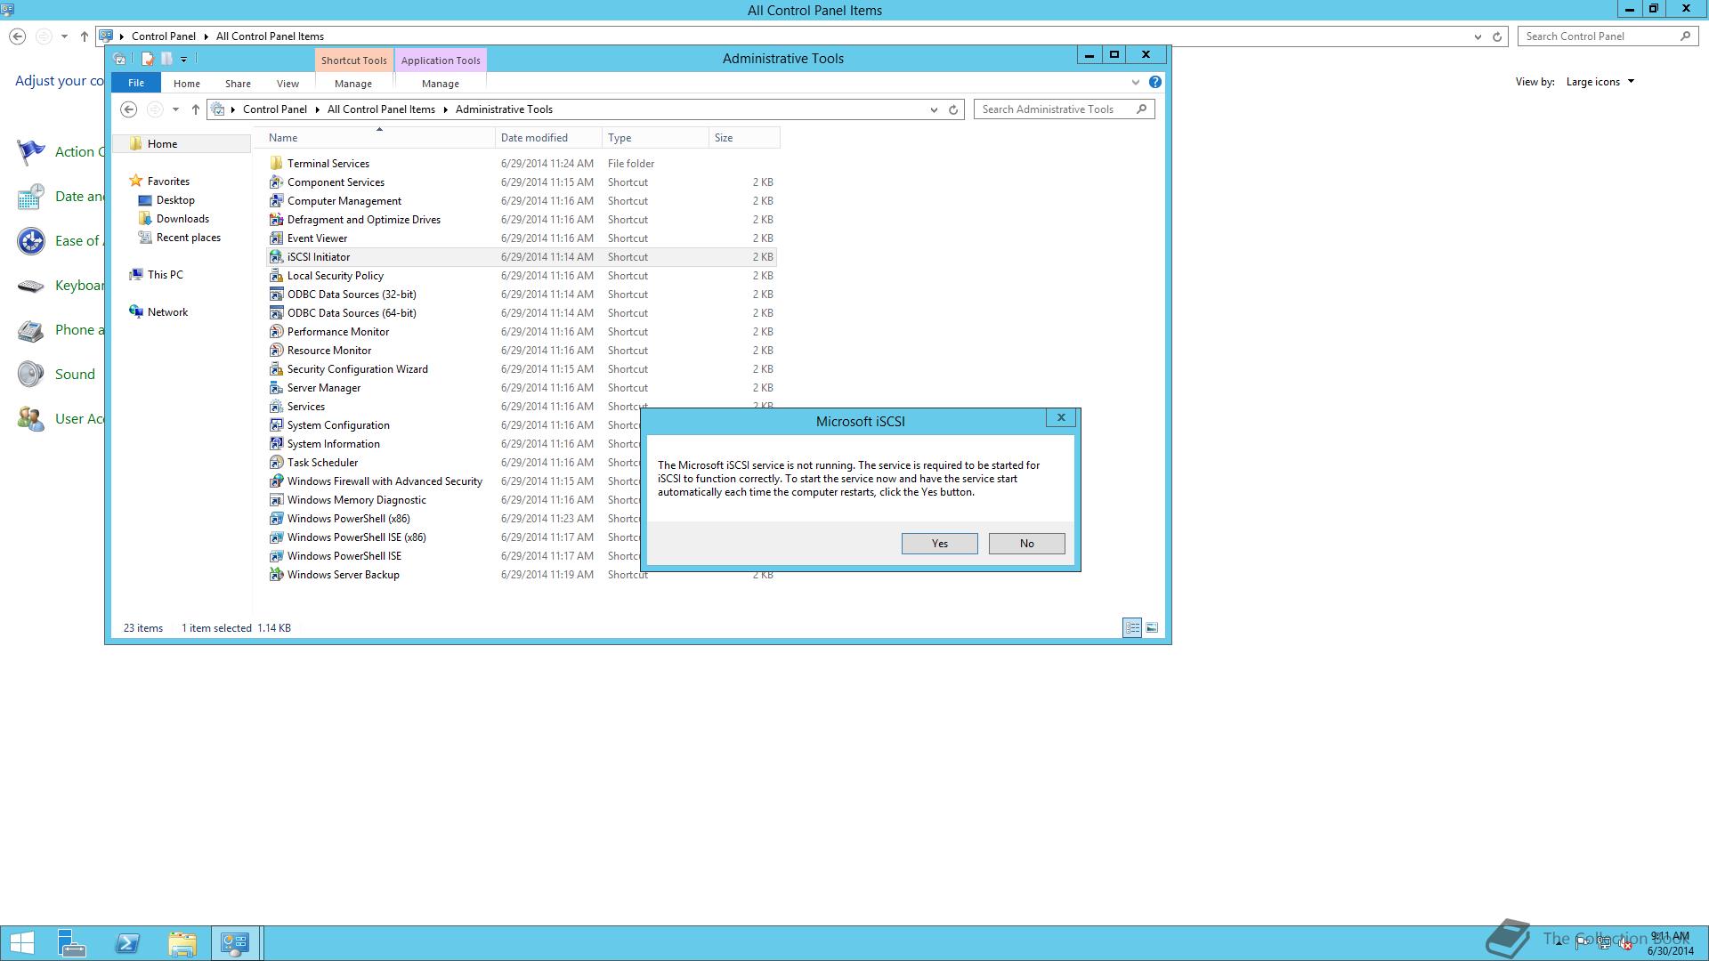The image size is (1709, 961).
Task: Sort by the Type column header
Action: [x=655, y=138]
